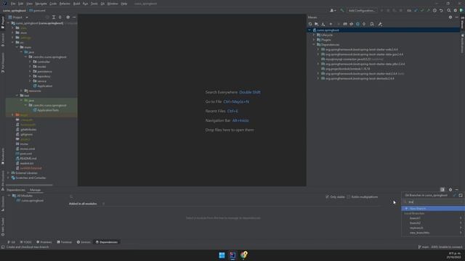The width and height of the screenshot is (465, 261).
Task: Expand spring-boot-starter-test dependency
Action: (x=318, y=74)
